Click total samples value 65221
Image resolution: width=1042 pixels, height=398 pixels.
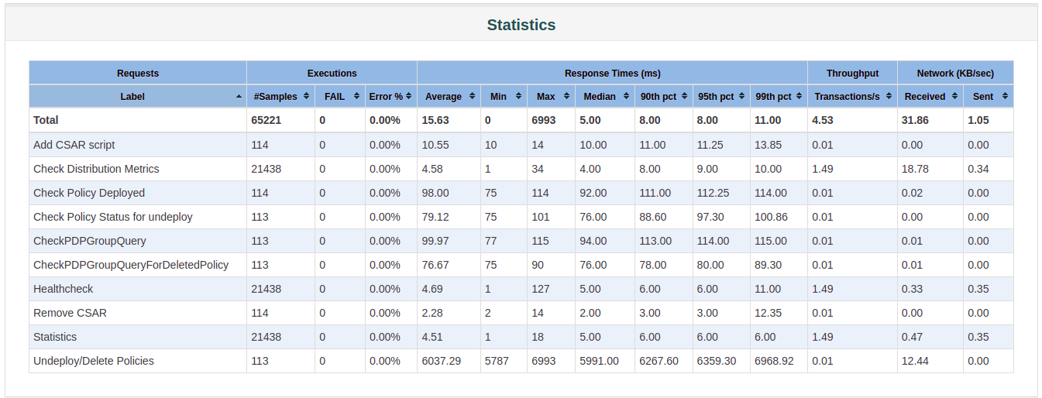pos(267,120)
